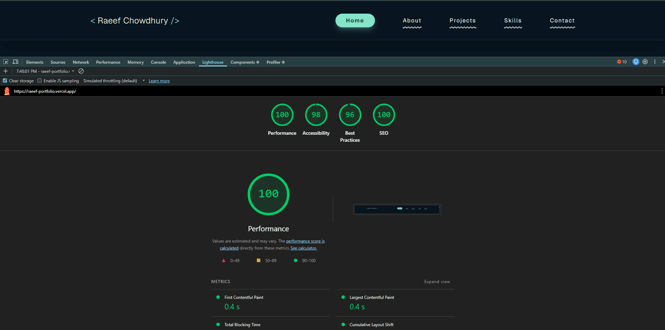Open the blue AI assistance icon
Image resolution: width=665 pixels, height=330 pixels.
(636, 62)
